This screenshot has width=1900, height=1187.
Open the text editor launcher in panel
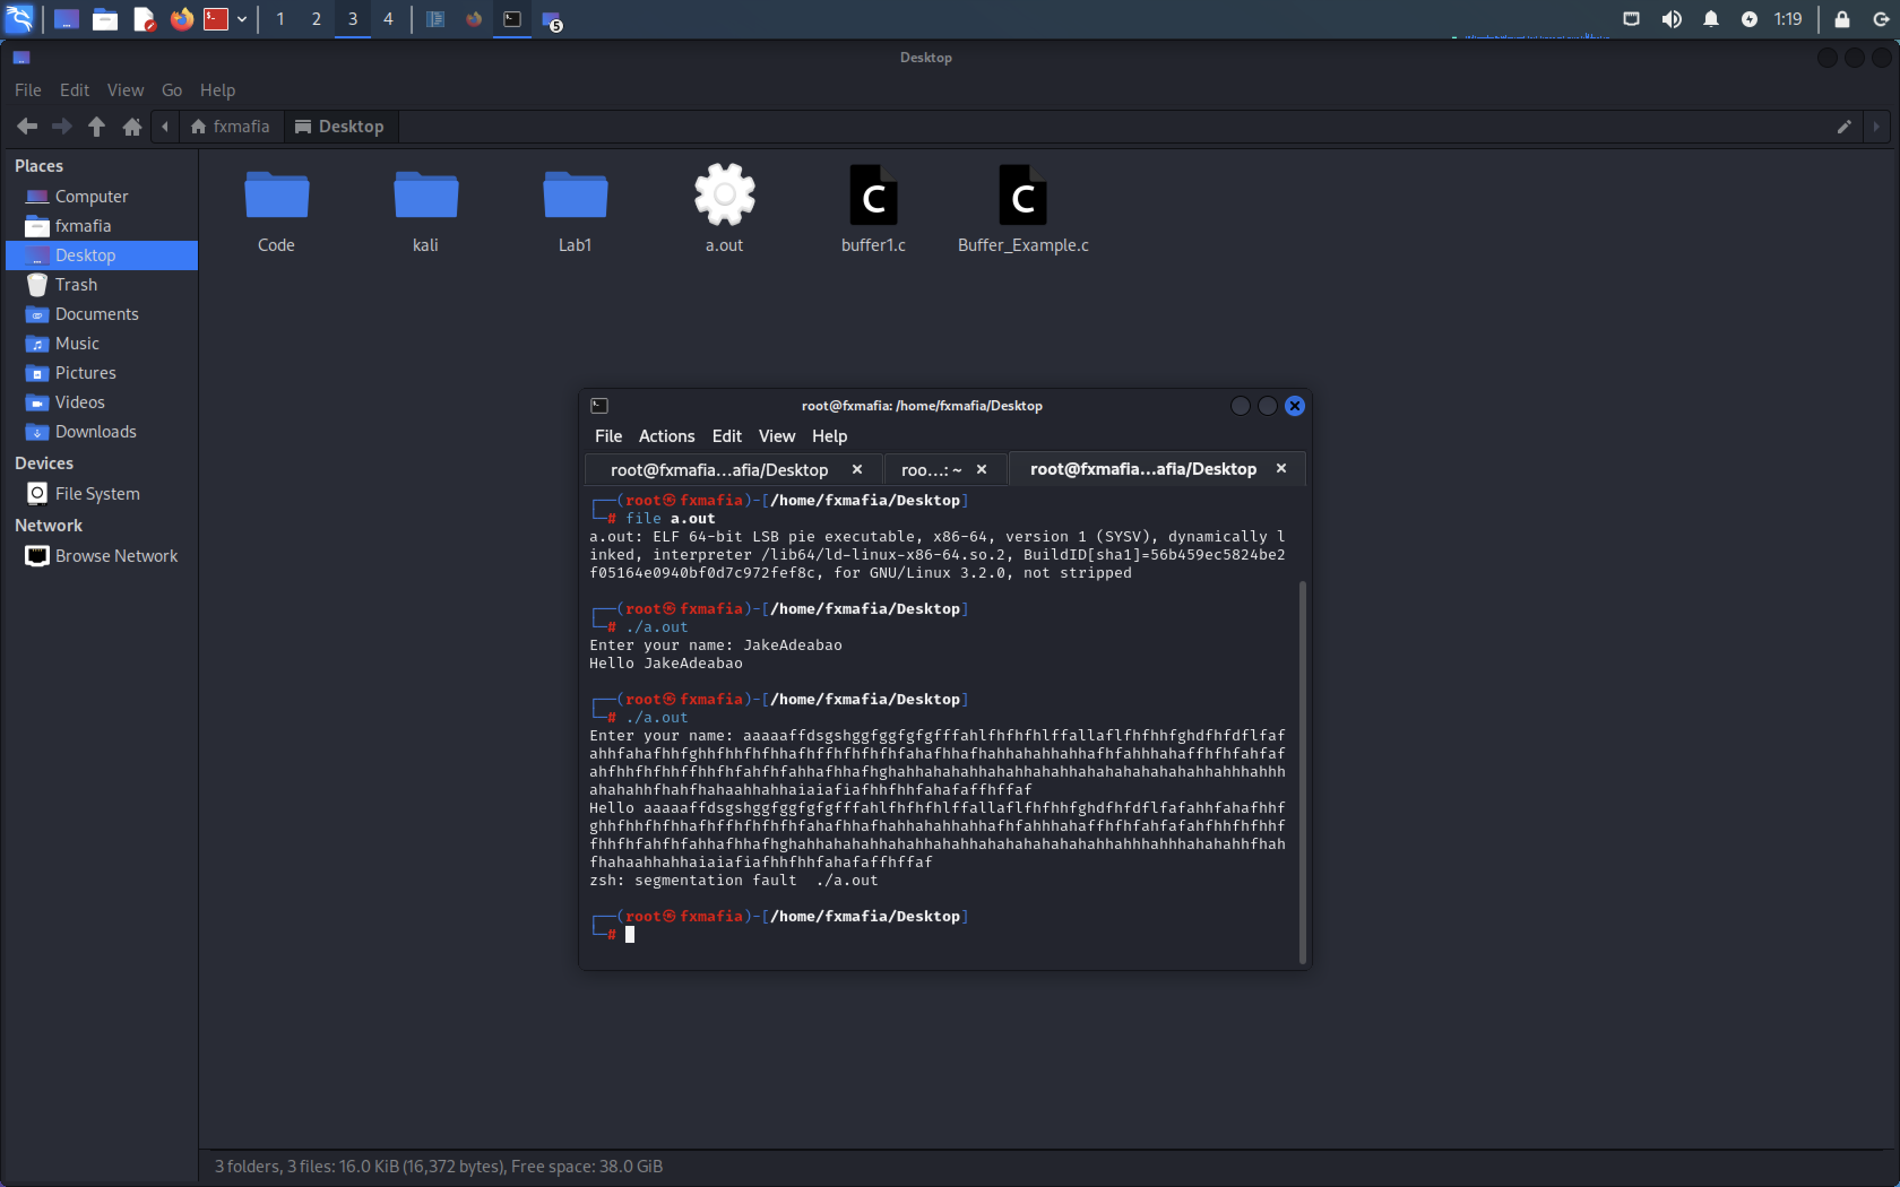tap(144, 19)
